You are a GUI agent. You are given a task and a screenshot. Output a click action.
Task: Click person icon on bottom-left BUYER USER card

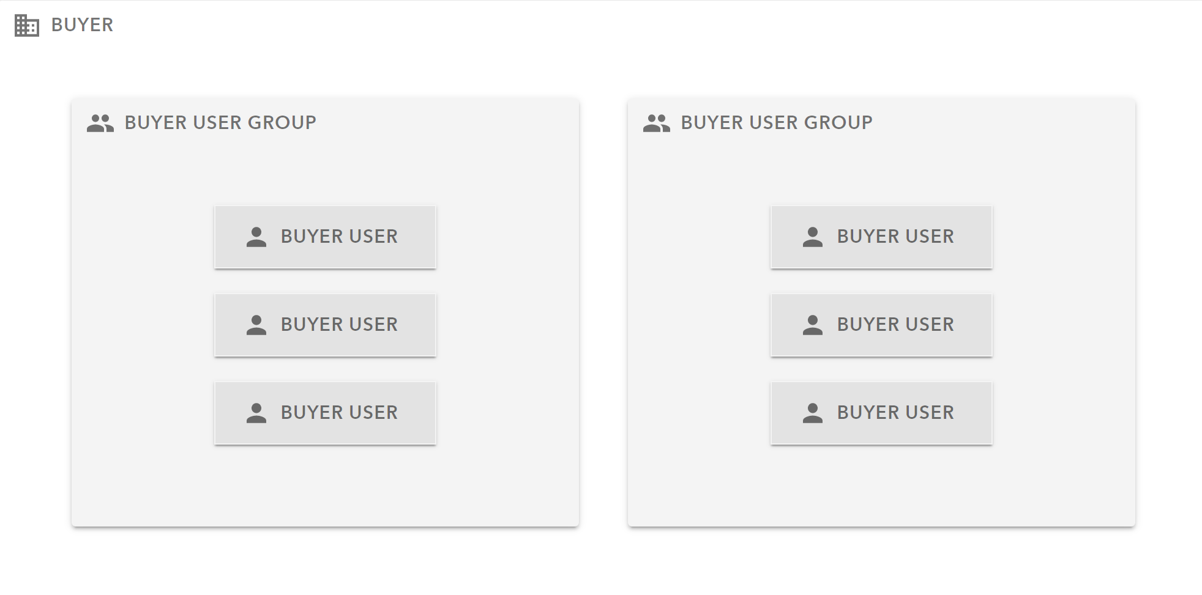point(256,413)
